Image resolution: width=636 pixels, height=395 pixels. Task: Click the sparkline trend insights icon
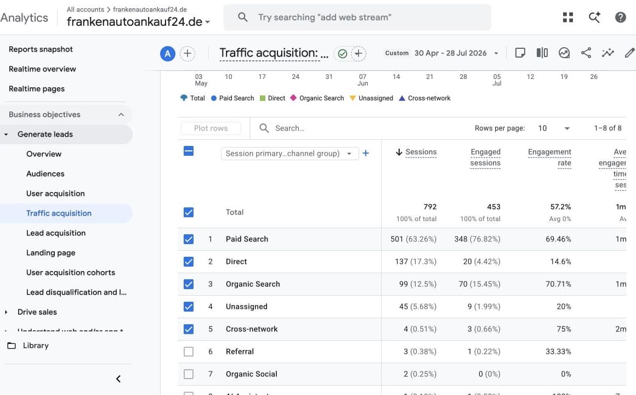(607, 53)
